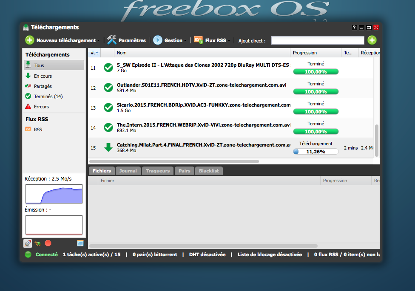The height and width of the screenshot is (291, 415).
Task: Click check icon of Sicario row
Action: pyautogui.click(x=108, y=107)
